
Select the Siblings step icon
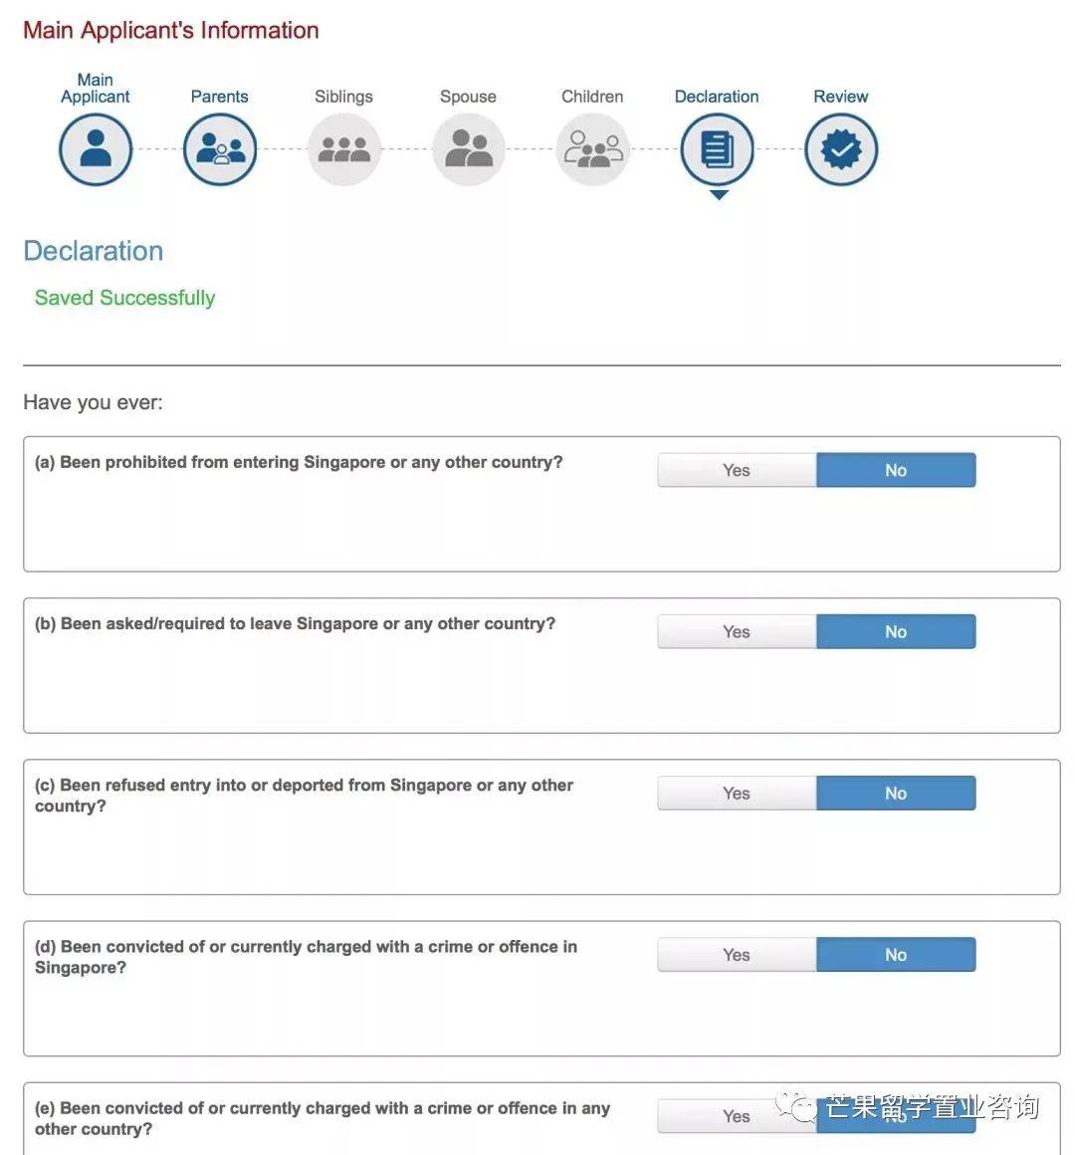(344, 150)
